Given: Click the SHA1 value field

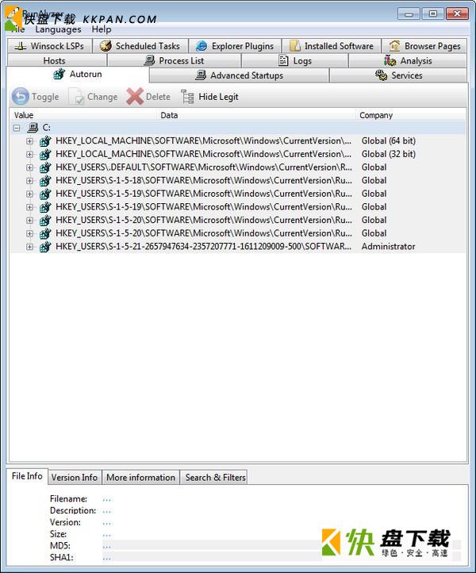Looking at the screenshot, I should [x=282, y=557].
